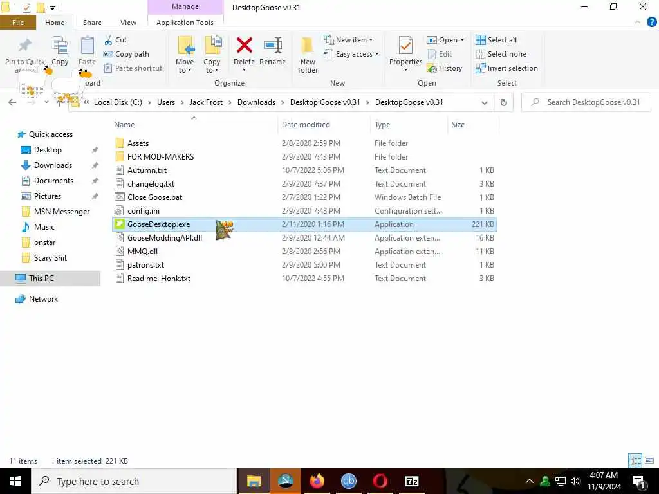This screenshot has height=494, width=659.
Task: Create a New folder from the ribbon
Action: pos(308,55)
